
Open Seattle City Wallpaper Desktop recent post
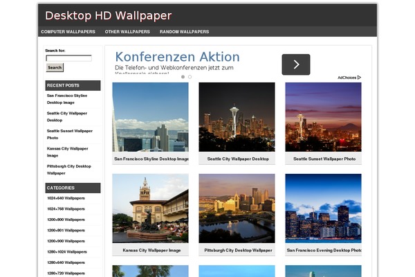(67, 116)
